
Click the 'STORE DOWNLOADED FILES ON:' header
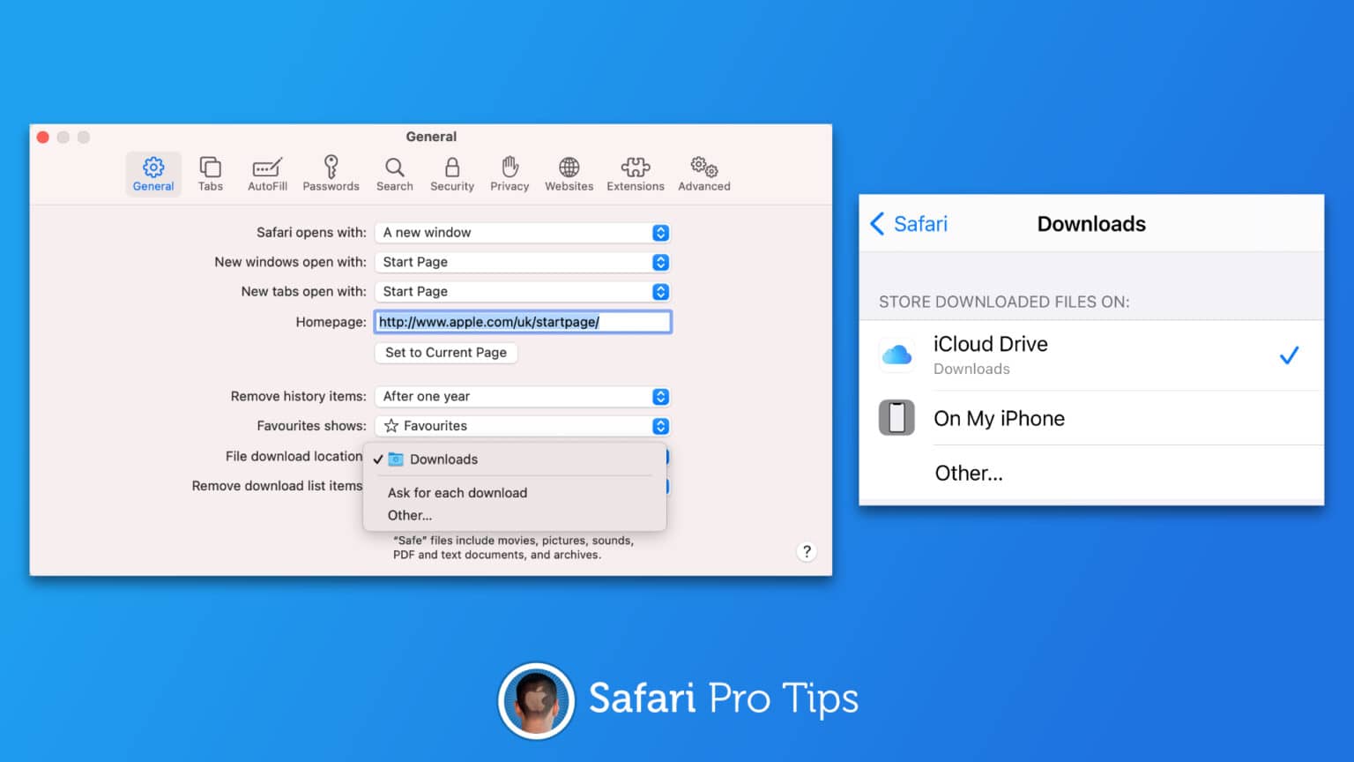point(1004,302)
